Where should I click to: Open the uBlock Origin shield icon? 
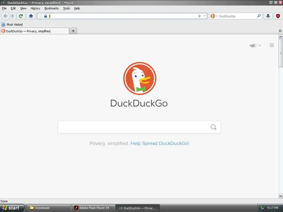point(278,16)
